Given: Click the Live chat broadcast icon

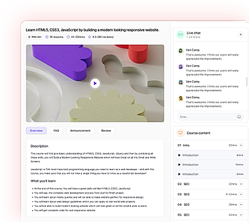Looking at the screenshot, I should point(180,34).
